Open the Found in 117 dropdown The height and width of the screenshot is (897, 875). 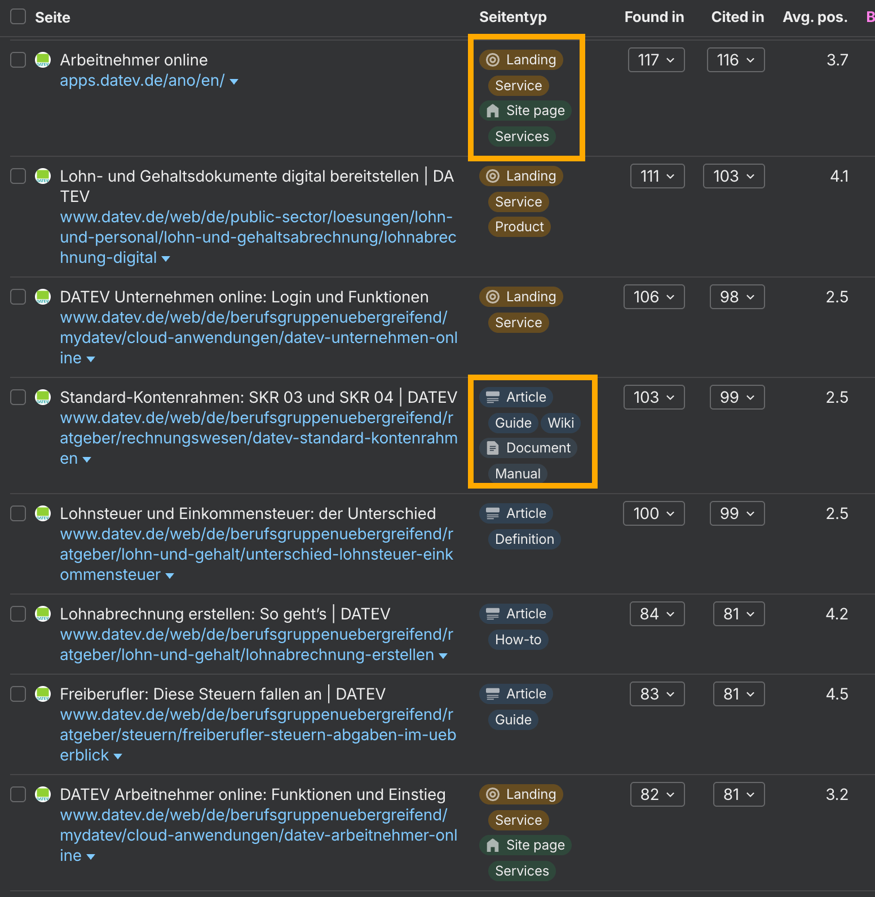click(x=656, y=60)
